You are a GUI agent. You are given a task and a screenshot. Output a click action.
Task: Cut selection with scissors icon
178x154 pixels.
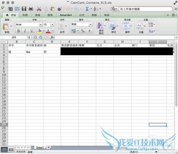pos(39,9)
